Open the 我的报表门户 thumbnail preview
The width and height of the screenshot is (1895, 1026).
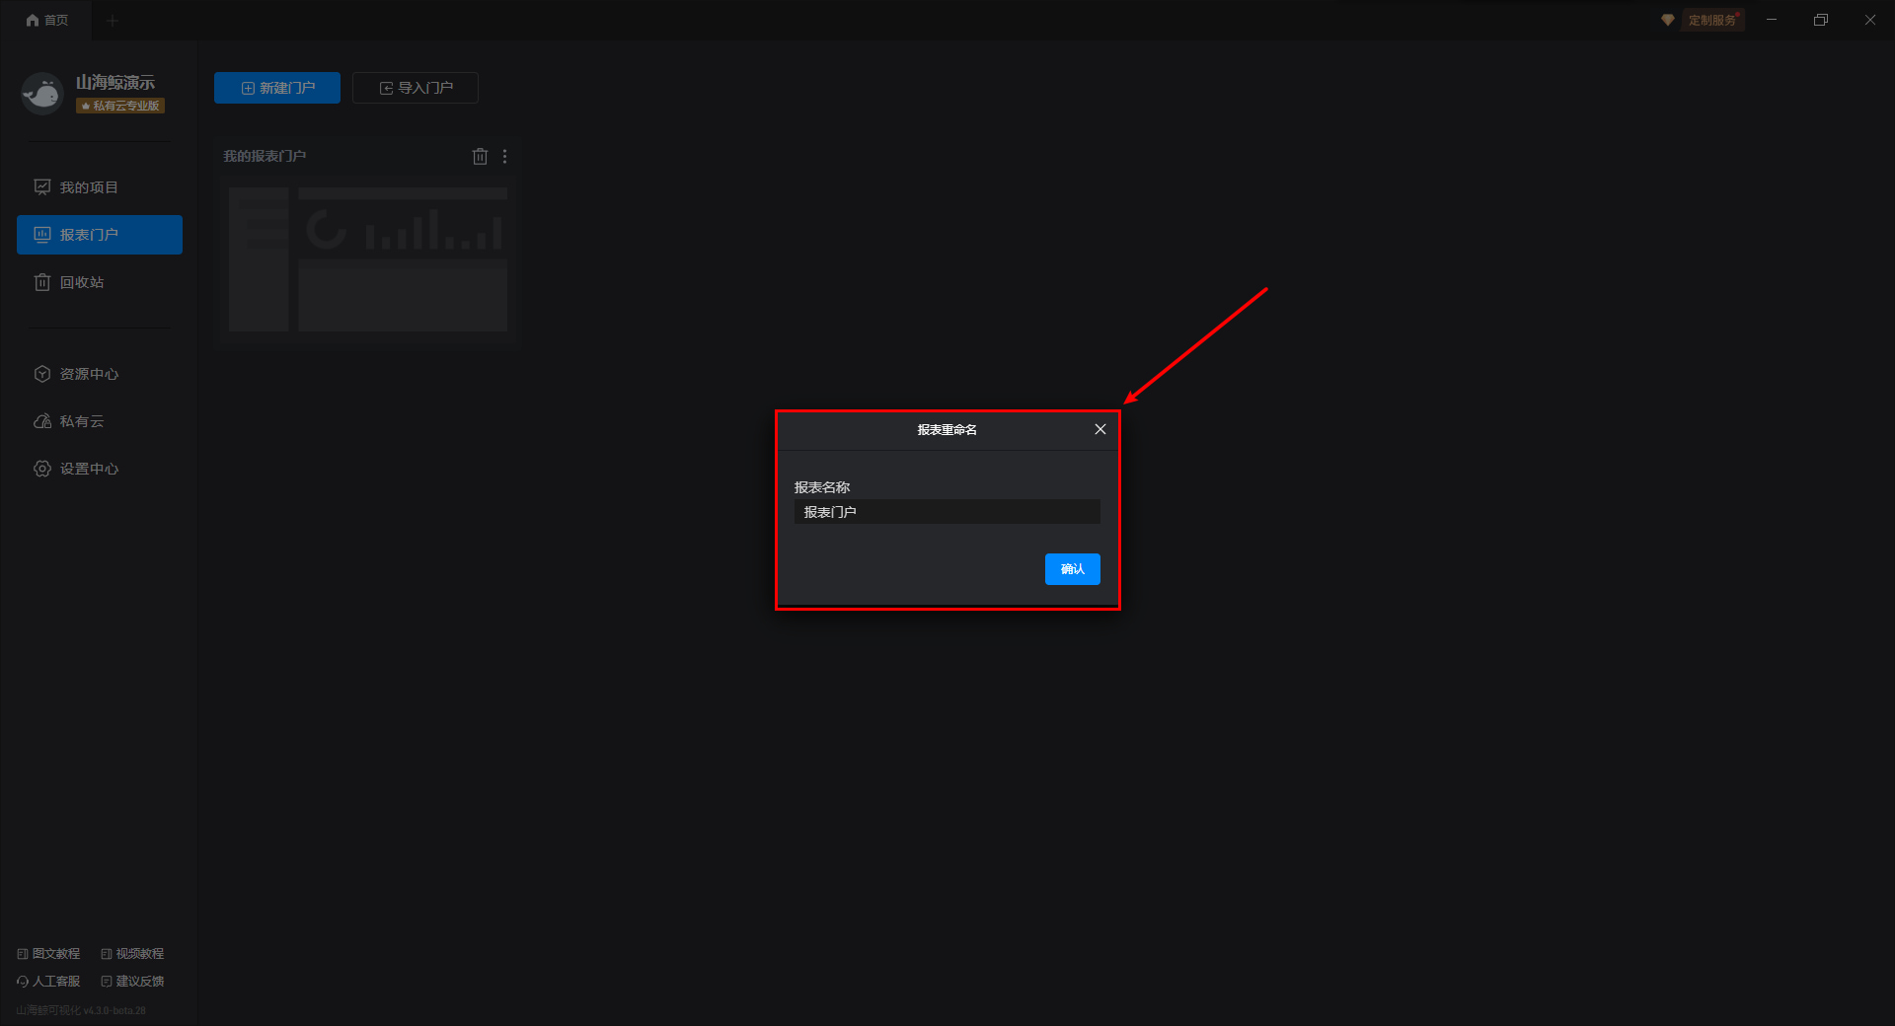367,258
